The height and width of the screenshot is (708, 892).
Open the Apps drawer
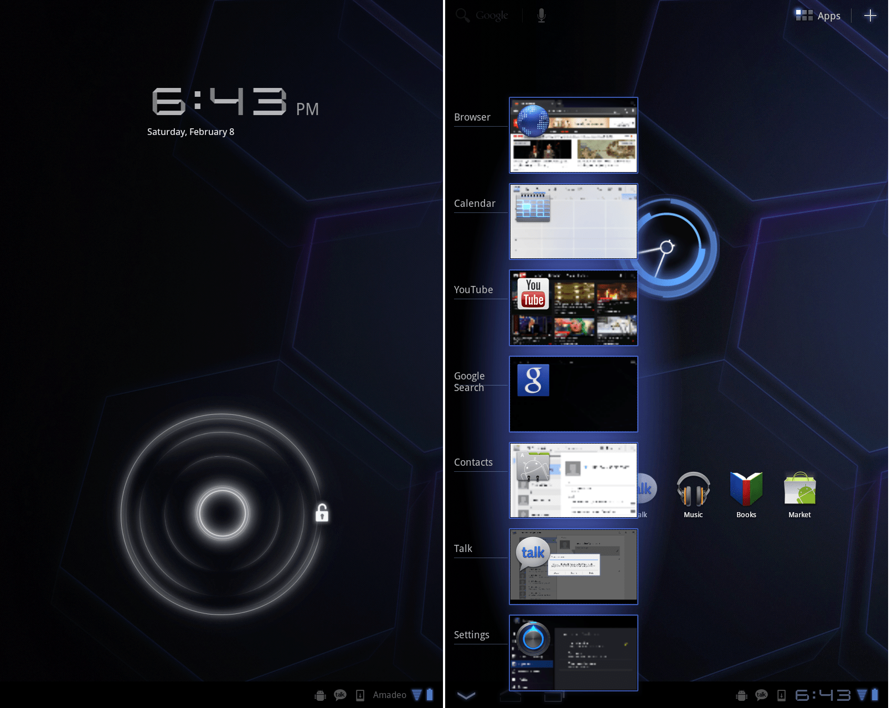point(818,15)
